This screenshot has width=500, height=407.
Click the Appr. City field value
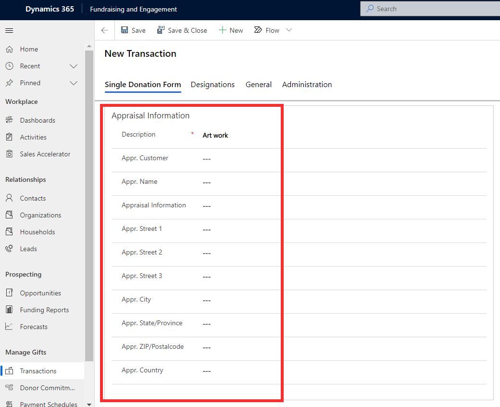coord(207,301)
